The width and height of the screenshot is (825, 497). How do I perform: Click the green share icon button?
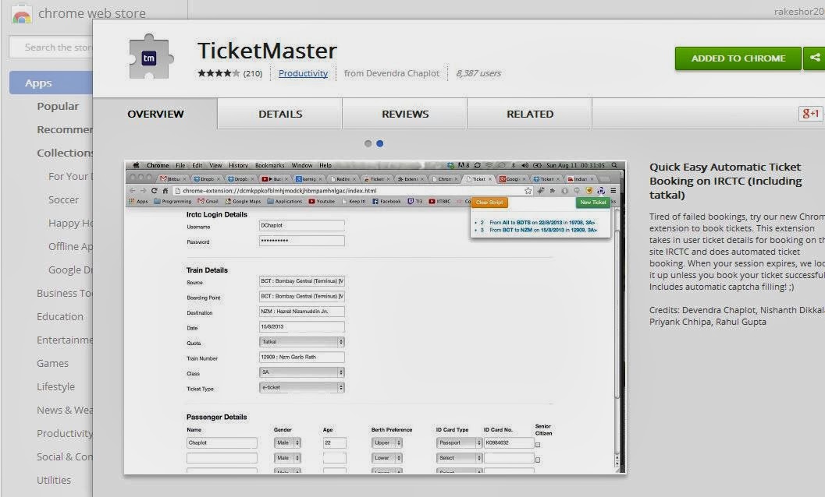[x=815, y=58]
